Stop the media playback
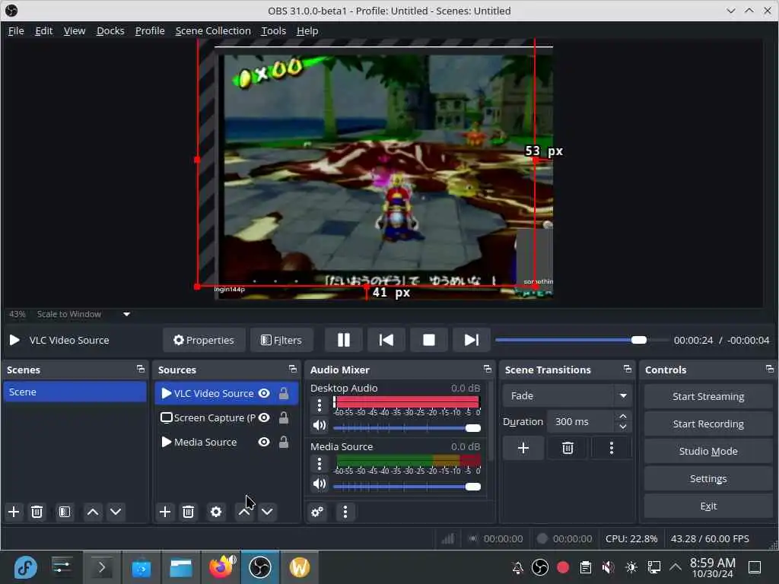Viewport: 779px width, 584px height. point(429,340)
